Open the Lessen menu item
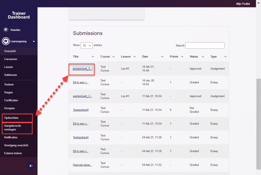The width and height of the screenshot is (261, 175). click(8, 67)
